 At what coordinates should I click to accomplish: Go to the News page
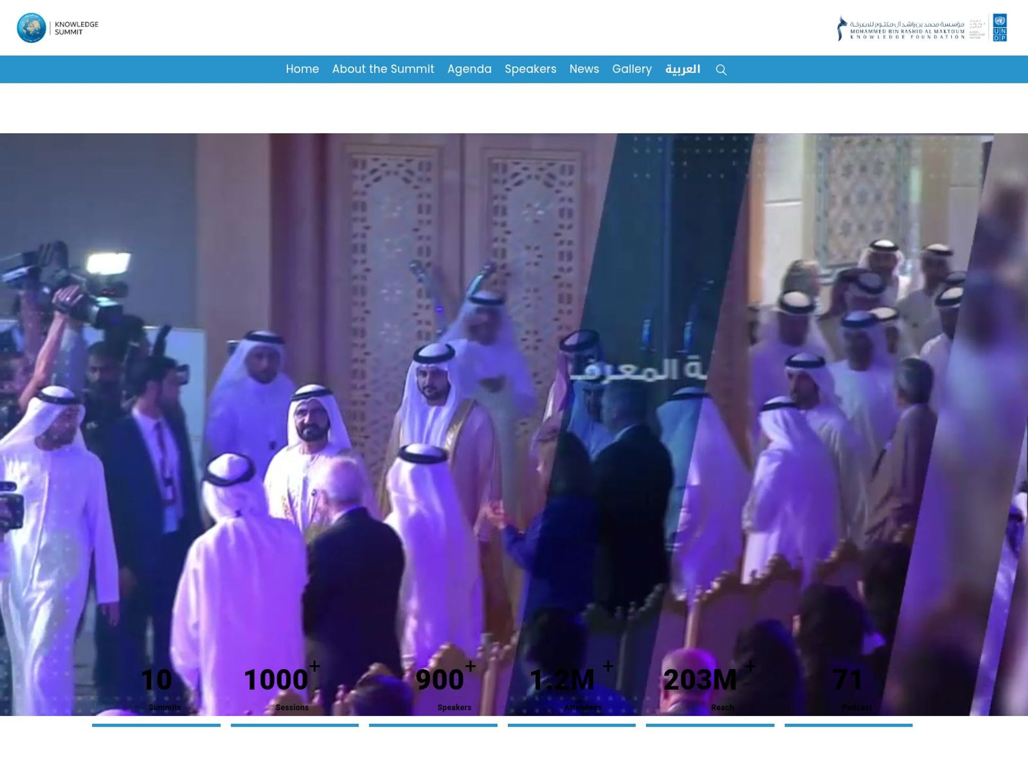(583, 69)
